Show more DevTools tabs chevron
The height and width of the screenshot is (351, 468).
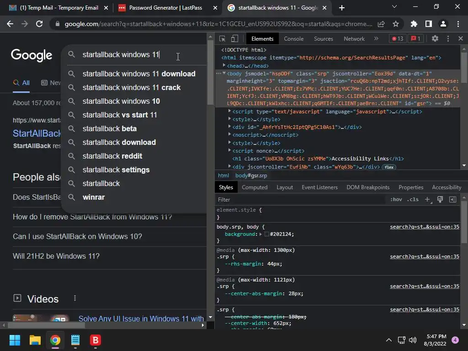[x=376, y=38]
